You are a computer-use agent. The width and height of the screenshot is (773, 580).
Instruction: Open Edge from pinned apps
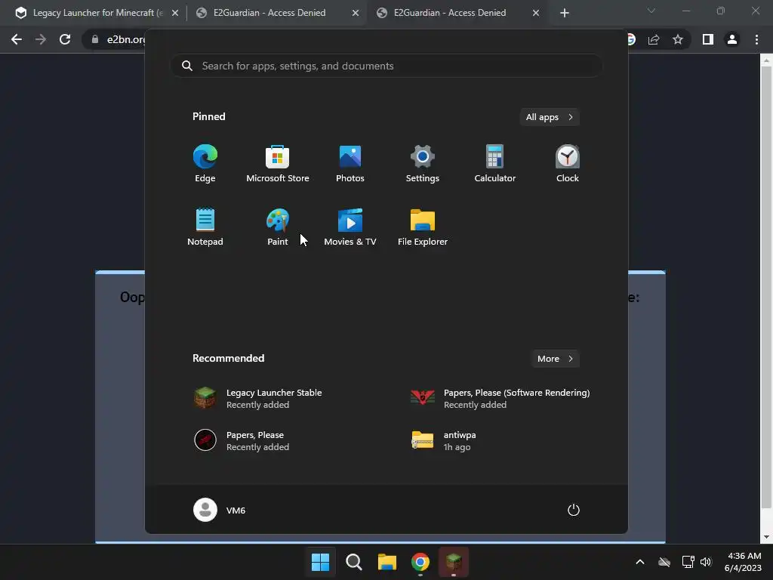point(205,164)
